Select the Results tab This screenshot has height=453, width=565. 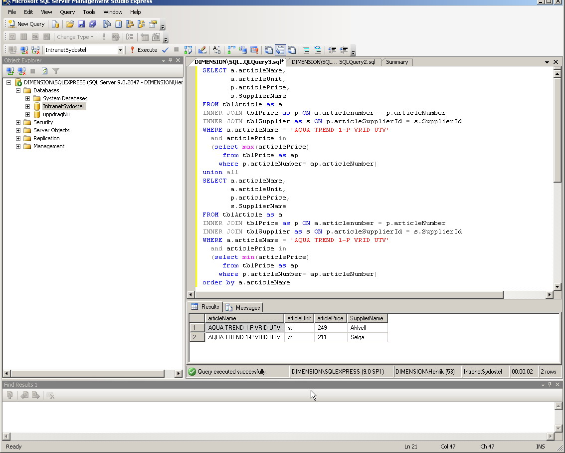point(205,307)
